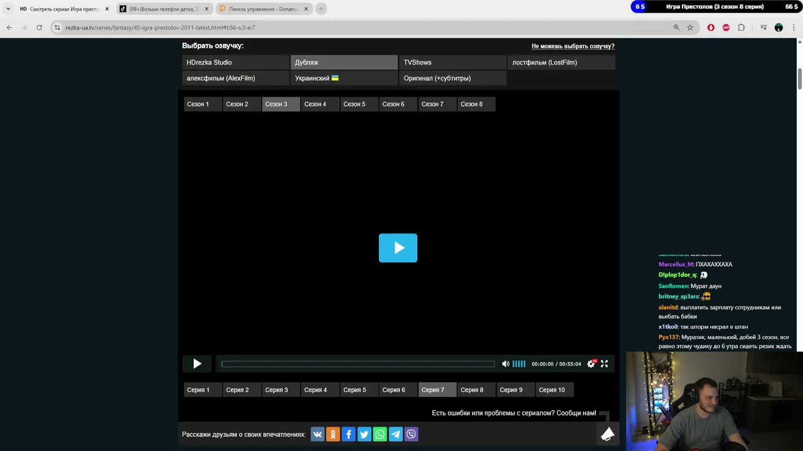The image size is (803, 451).
Task: Select Украинский voiceover
Action: pos(344,78)
